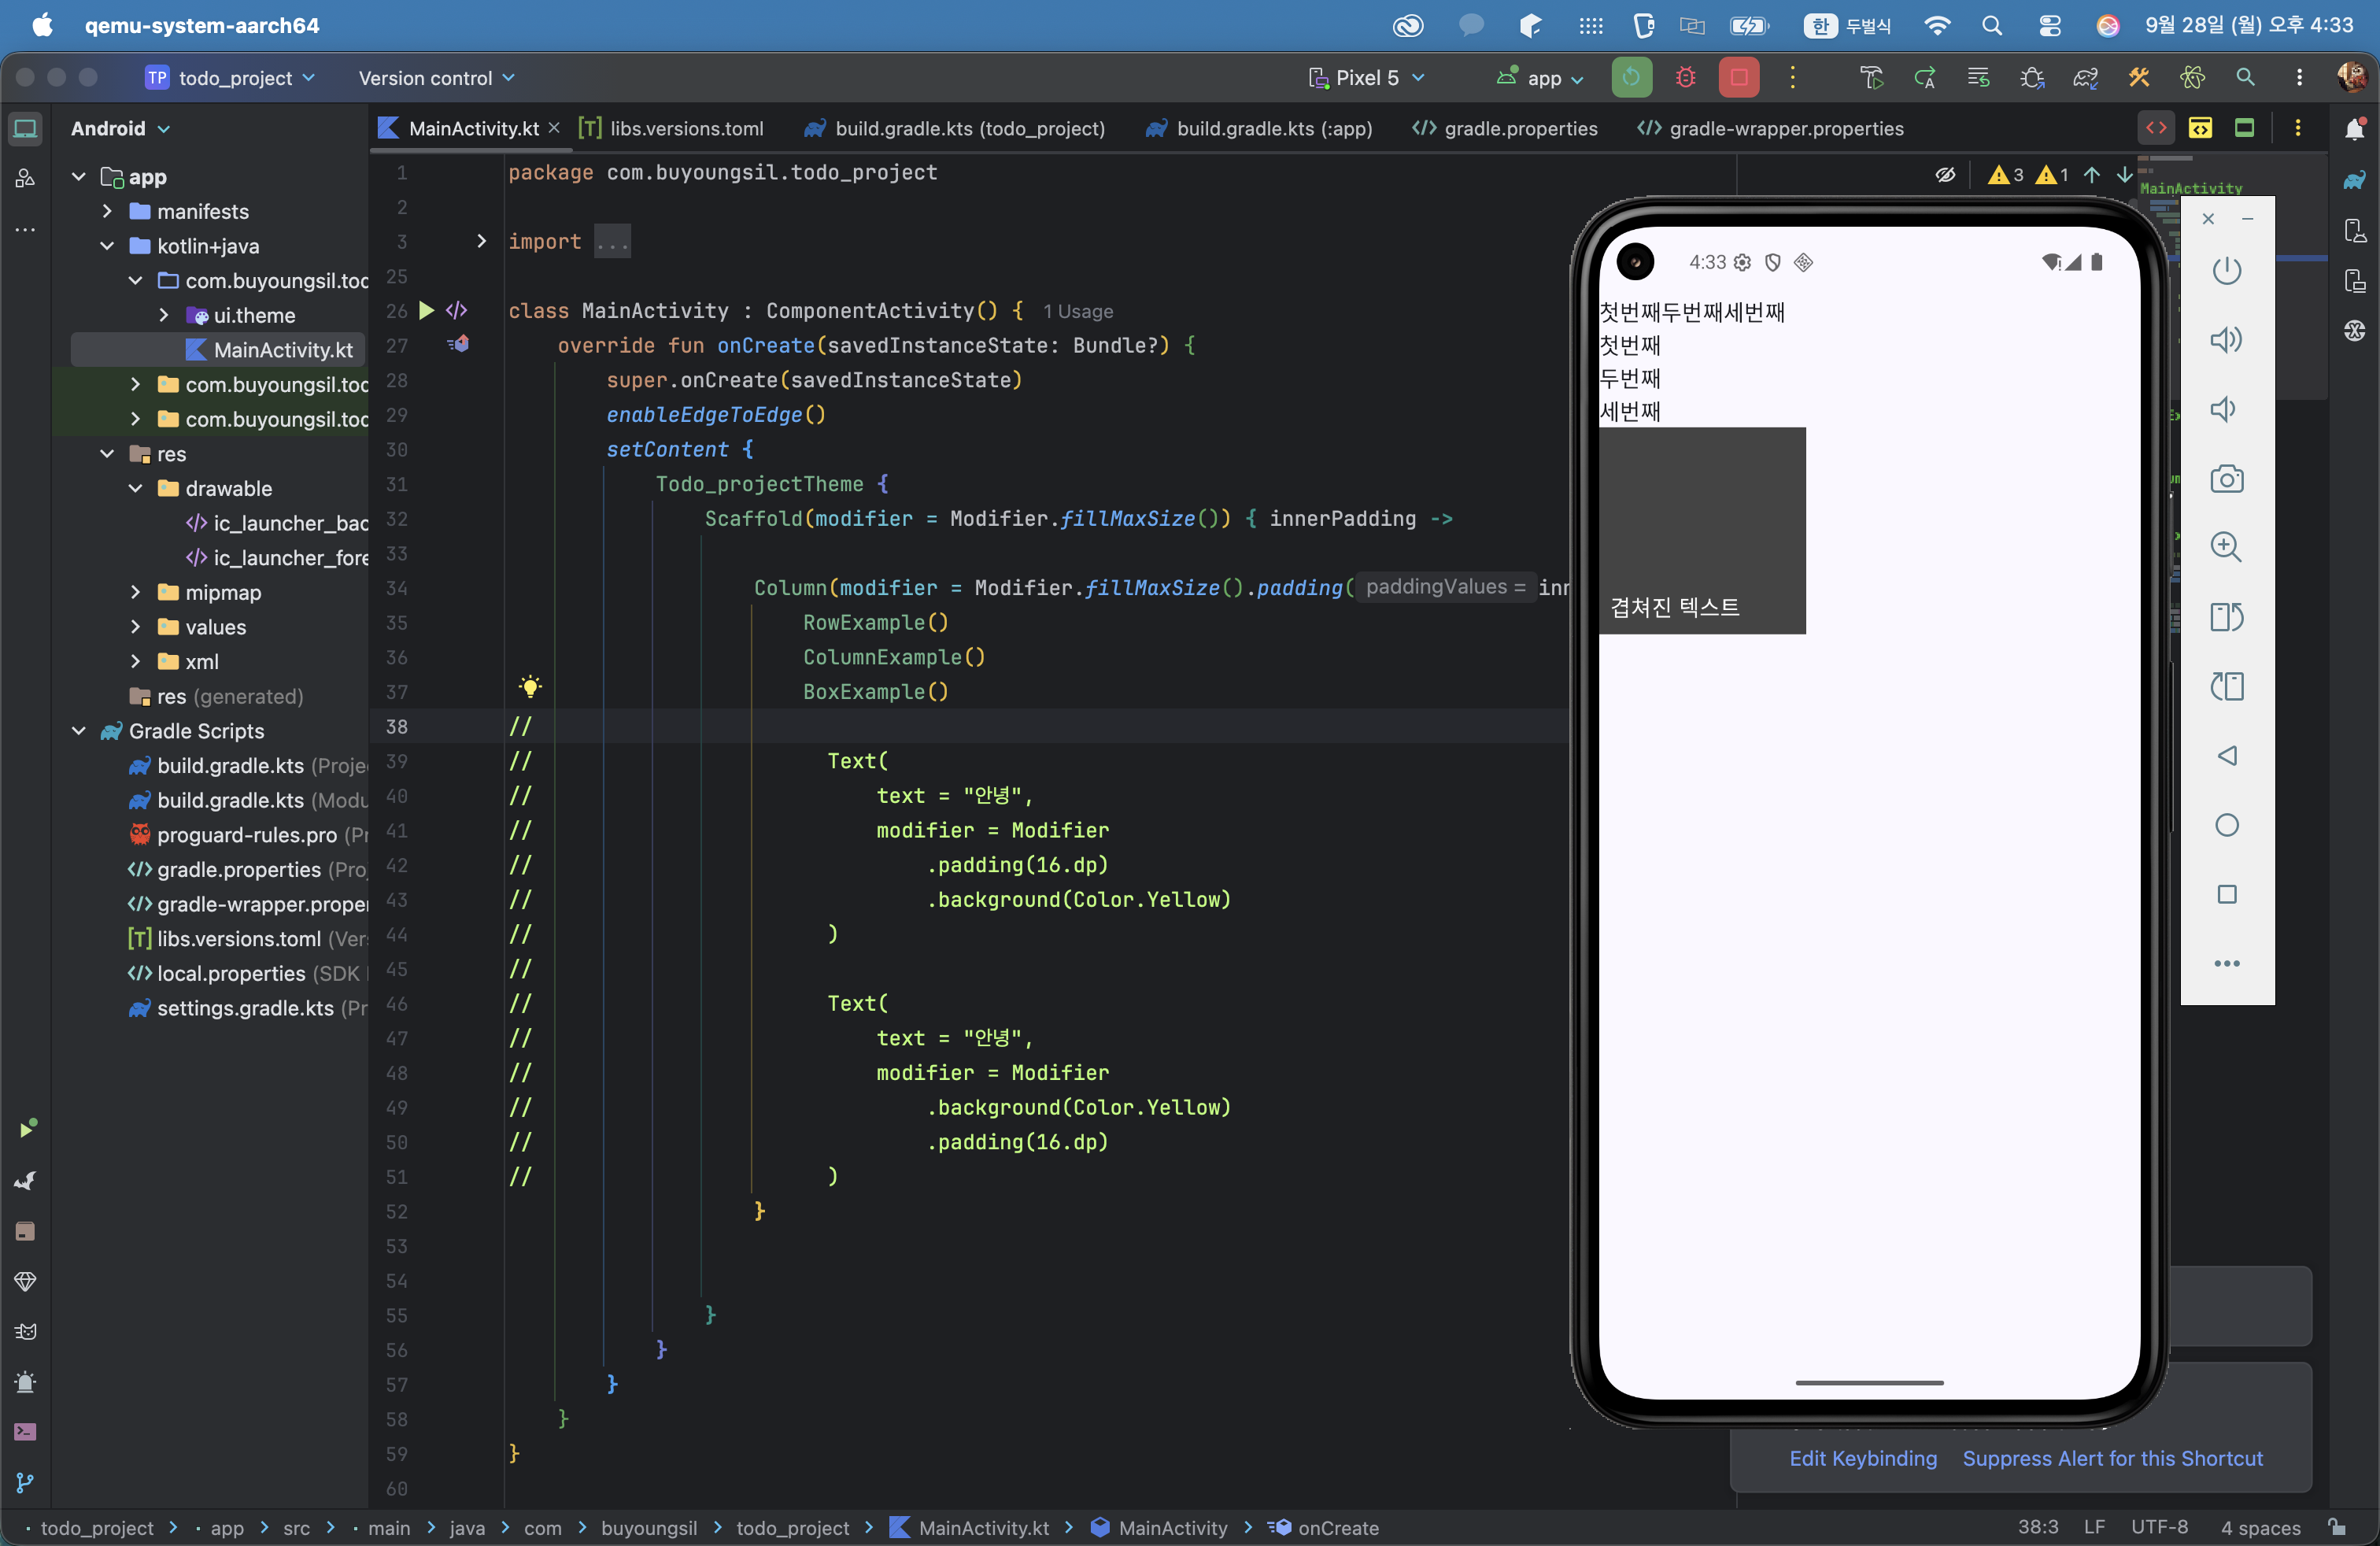
Task: Toggle file read-only lock in status bar
Action: [2336, 1527]
